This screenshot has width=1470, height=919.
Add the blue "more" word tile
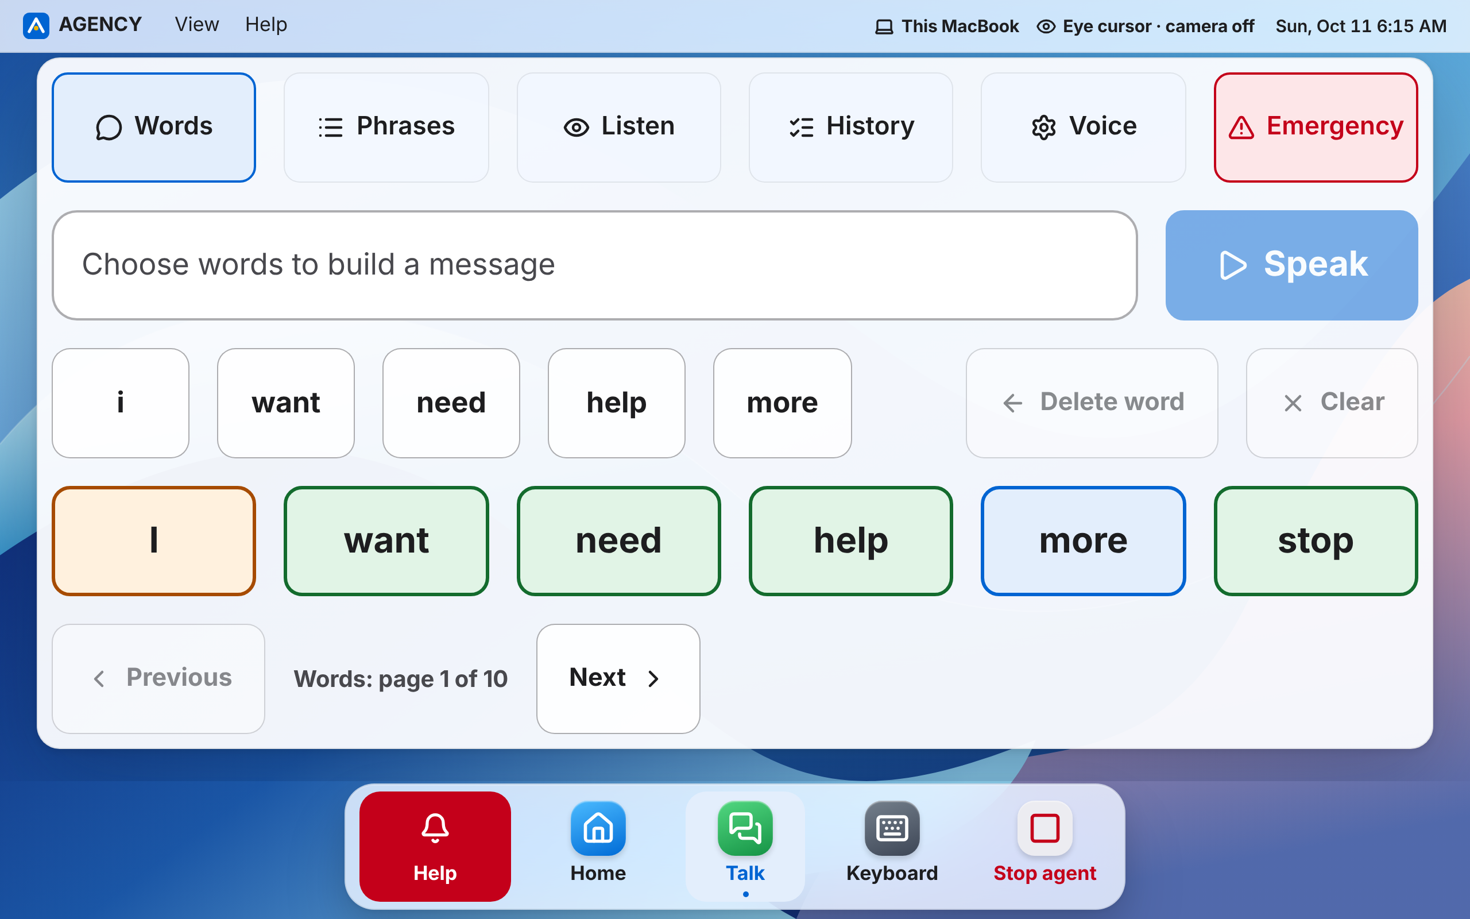1083,540
